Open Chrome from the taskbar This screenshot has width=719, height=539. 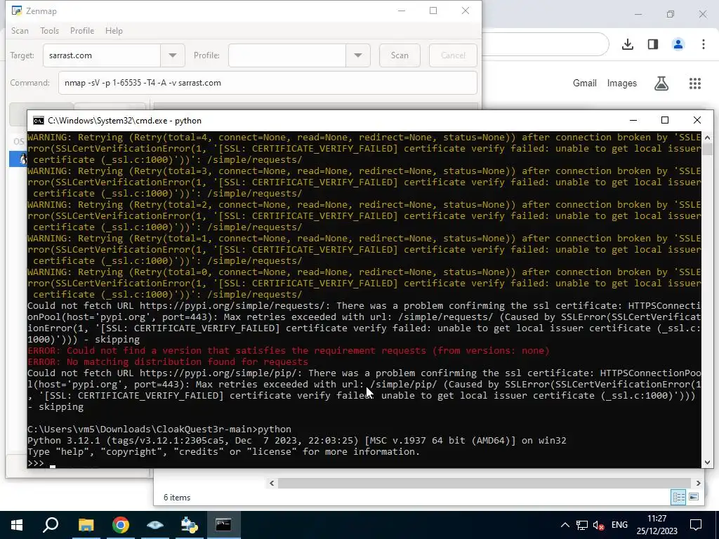(x=121, y=525)
